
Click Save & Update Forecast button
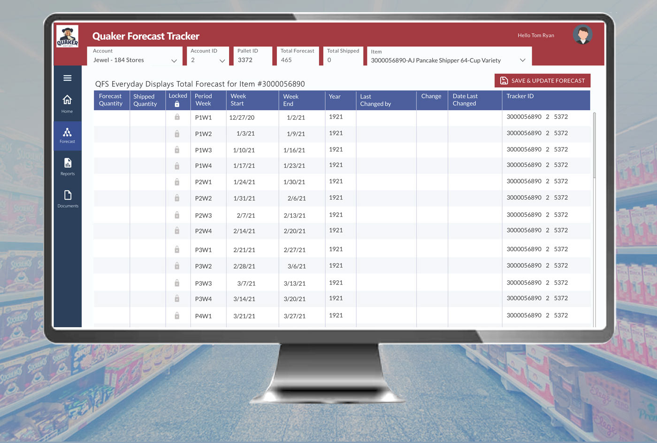tap(542, 81)
